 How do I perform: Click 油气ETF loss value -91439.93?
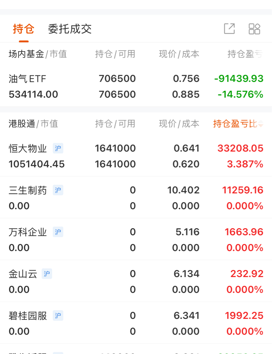coord(239,78)
